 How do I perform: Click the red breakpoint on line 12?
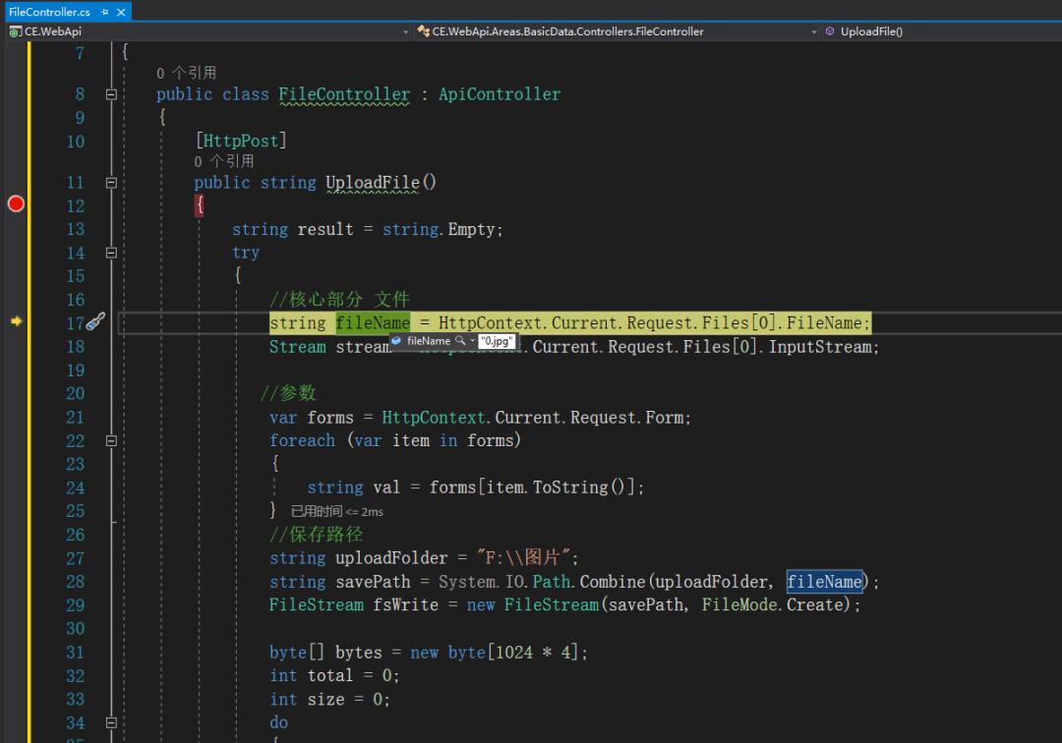coord(16,204)
